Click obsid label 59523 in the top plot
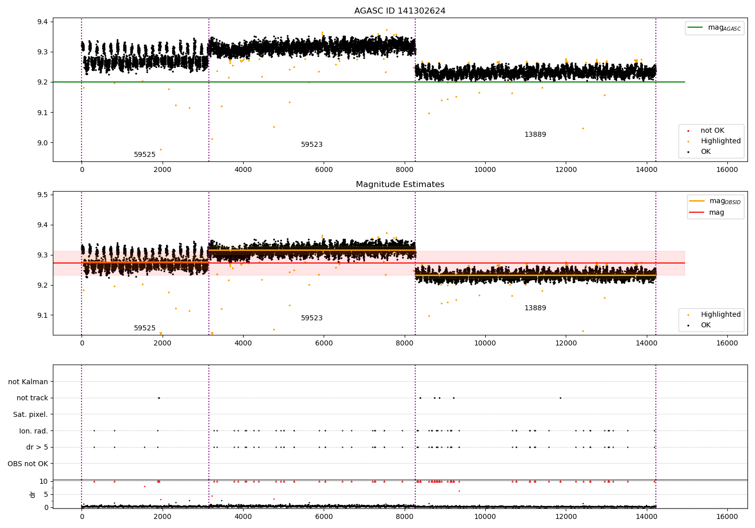Viewport: 755px width, 528px height. click(312, 145)
